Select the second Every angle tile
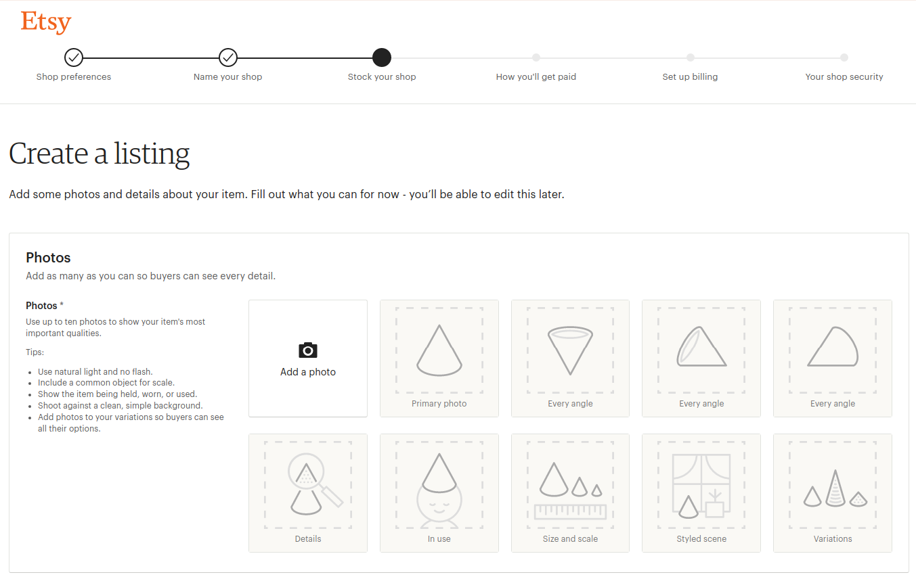Viewport: 916px width, 579px height. click(x=701, y=358)
